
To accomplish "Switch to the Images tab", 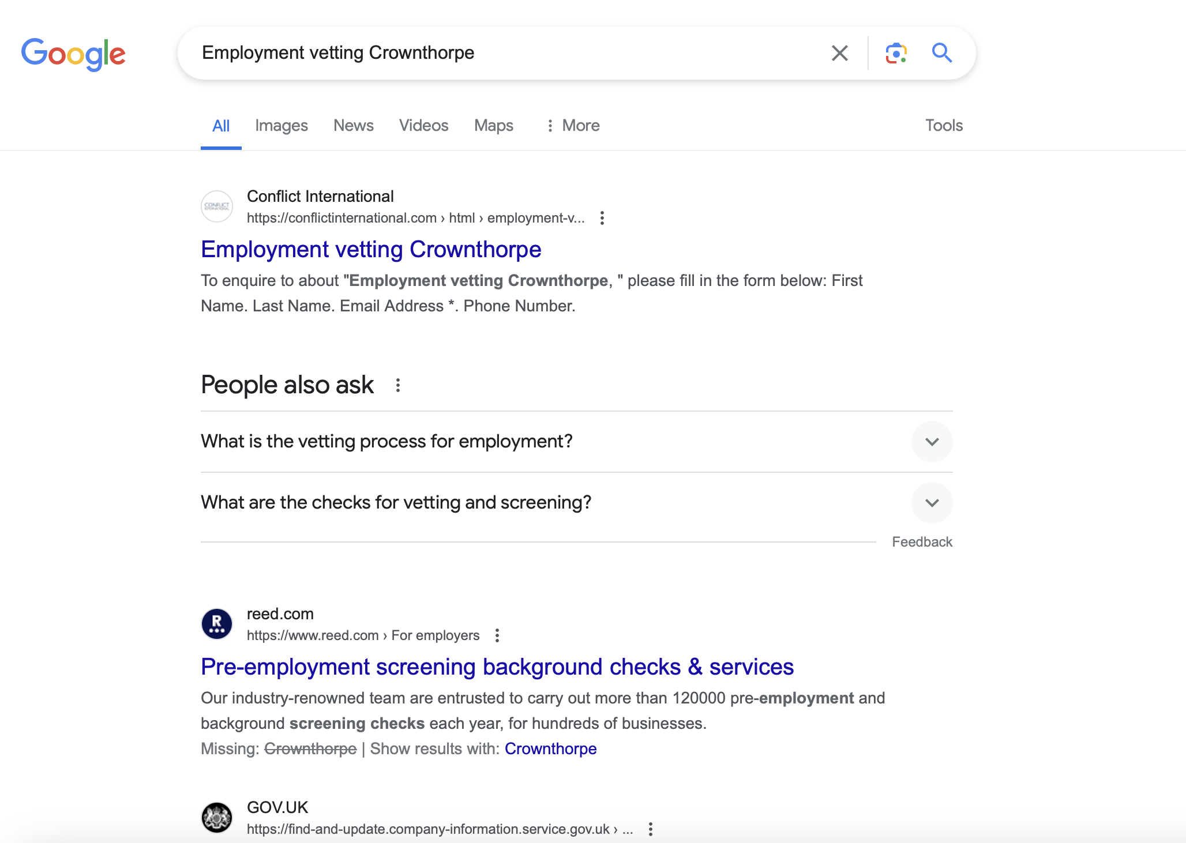I will tap(281, 126).
